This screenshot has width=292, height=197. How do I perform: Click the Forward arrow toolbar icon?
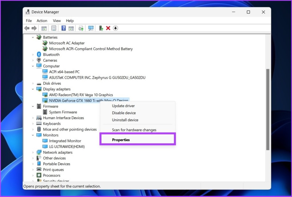click(x=34, y=28)
